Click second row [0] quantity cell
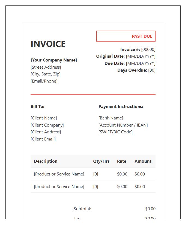This screenshot has width=191, height=246. coord(96,186)
